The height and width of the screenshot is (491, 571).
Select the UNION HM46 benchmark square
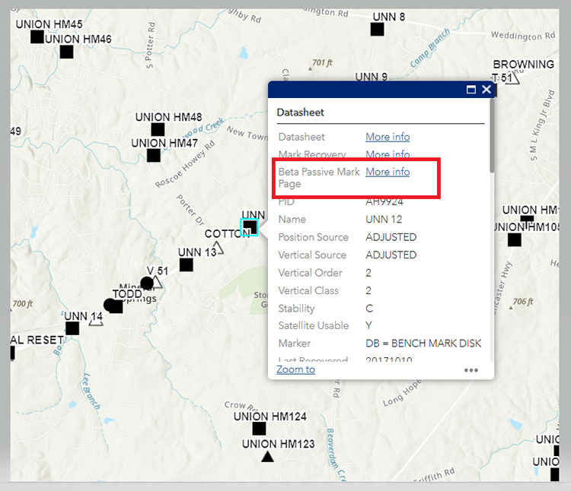click(x=66, y=52)
